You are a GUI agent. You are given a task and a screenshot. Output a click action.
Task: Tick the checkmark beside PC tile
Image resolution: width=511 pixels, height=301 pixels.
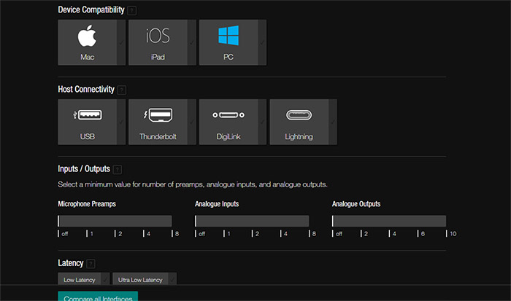pos(262,42)
